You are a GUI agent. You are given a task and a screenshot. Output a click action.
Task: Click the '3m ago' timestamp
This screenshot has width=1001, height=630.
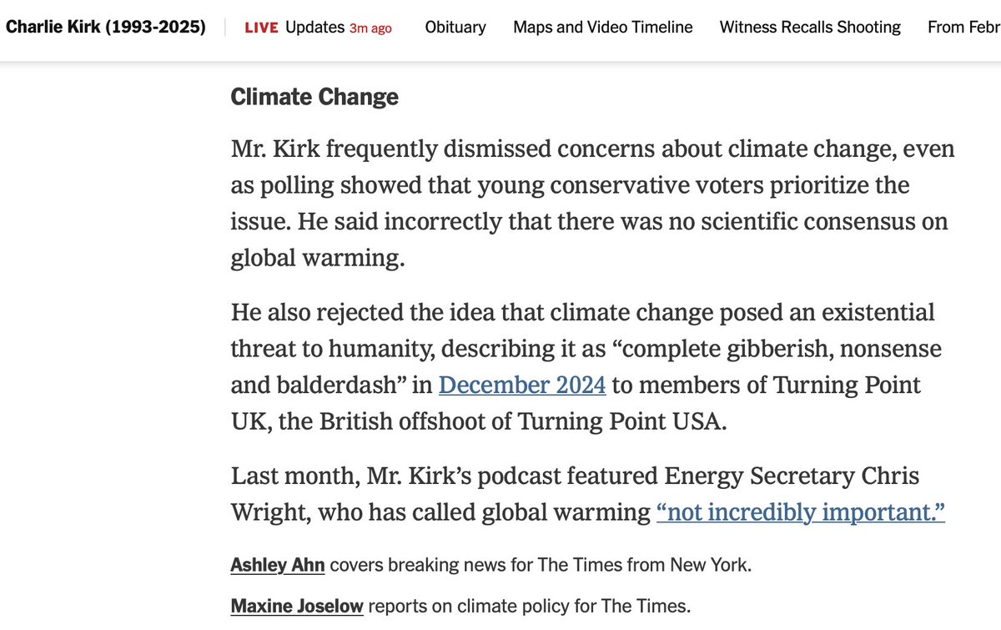tap(370, 28)
